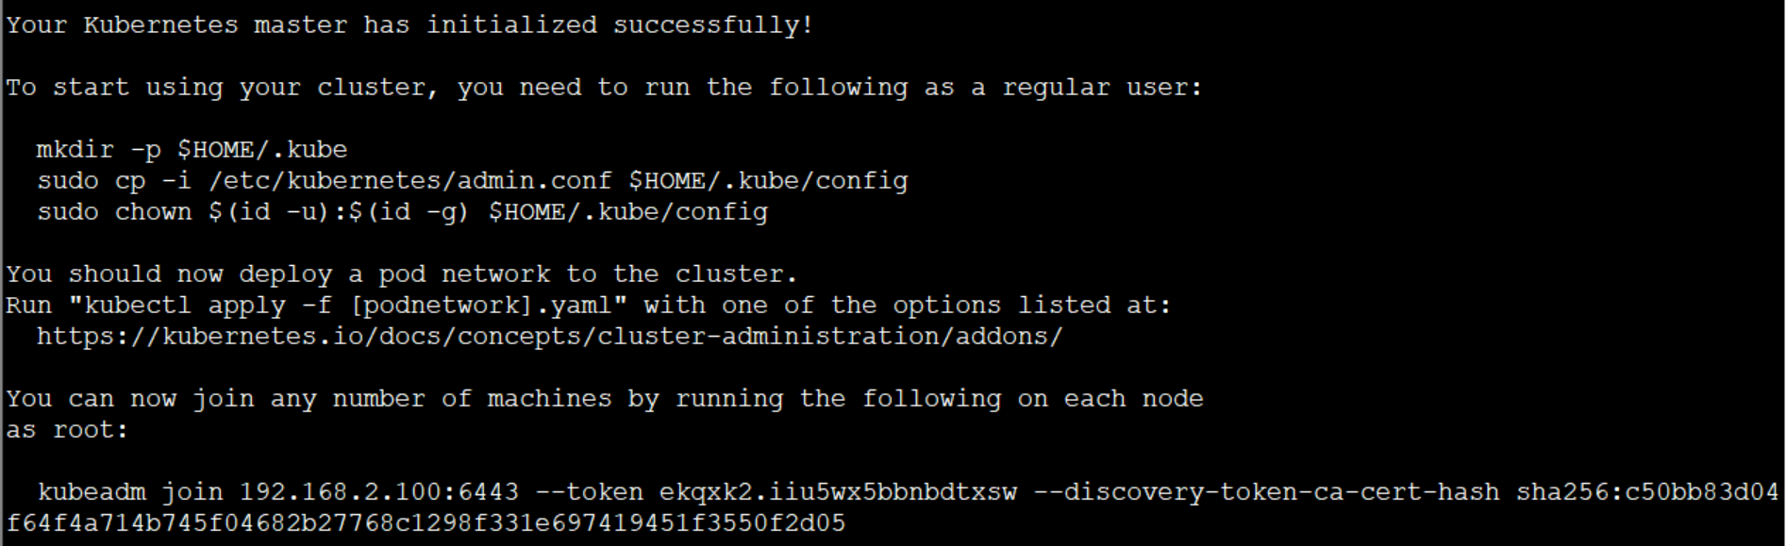
Task: Click the "You can now join" line
Action: (x=605, y=399)
